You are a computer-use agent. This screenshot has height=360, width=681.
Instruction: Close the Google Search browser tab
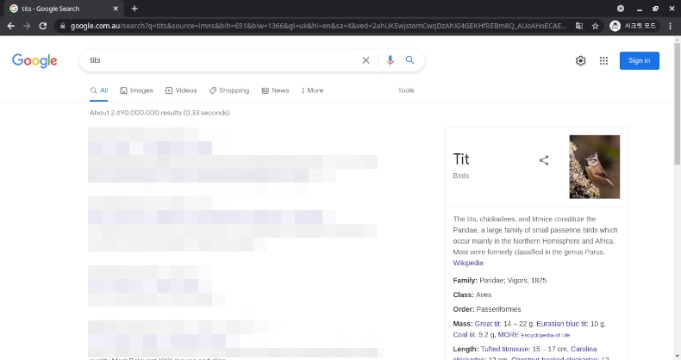click(x=116, y=9)
